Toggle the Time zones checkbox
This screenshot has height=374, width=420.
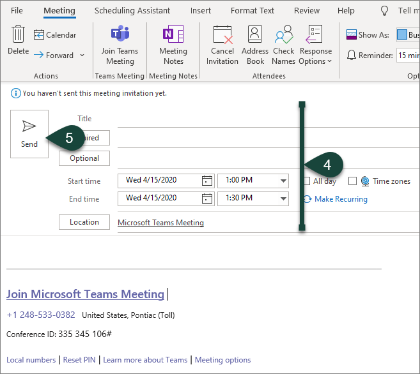[352, 181]
